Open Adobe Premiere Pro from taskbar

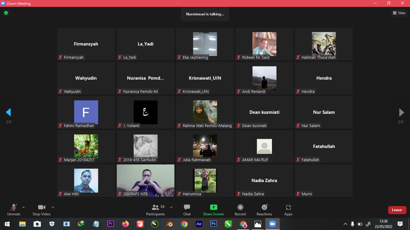coord(111,224)
